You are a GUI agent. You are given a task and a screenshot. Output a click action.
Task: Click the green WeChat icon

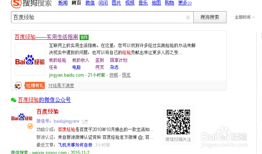13,100
